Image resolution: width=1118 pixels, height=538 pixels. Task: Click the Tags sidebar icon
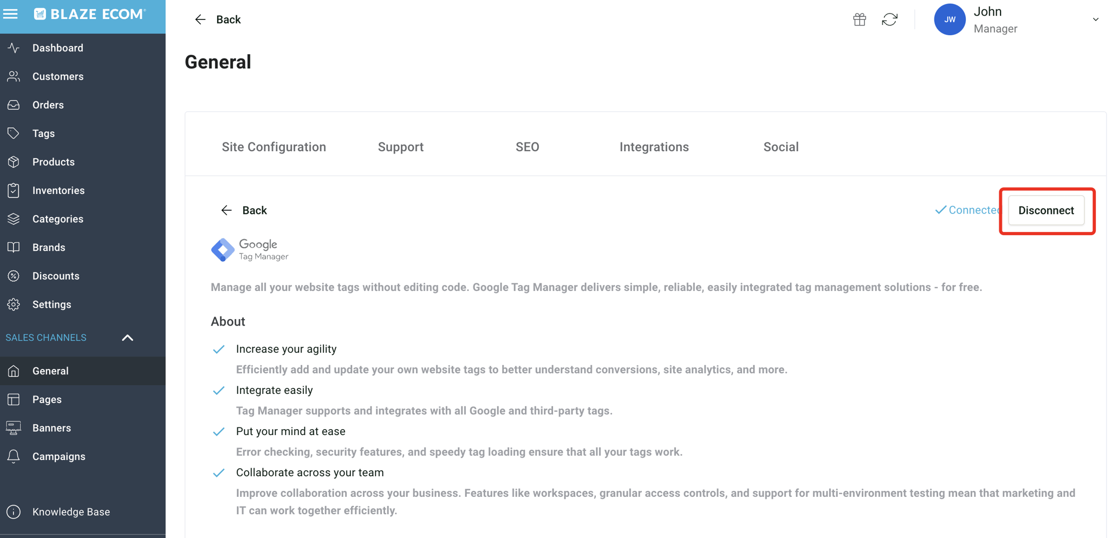14,133
